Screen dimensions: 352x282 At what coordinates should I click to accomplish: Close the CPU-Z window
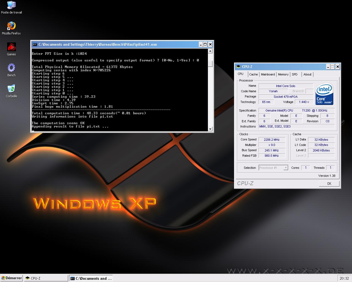(x=338, y=67)
